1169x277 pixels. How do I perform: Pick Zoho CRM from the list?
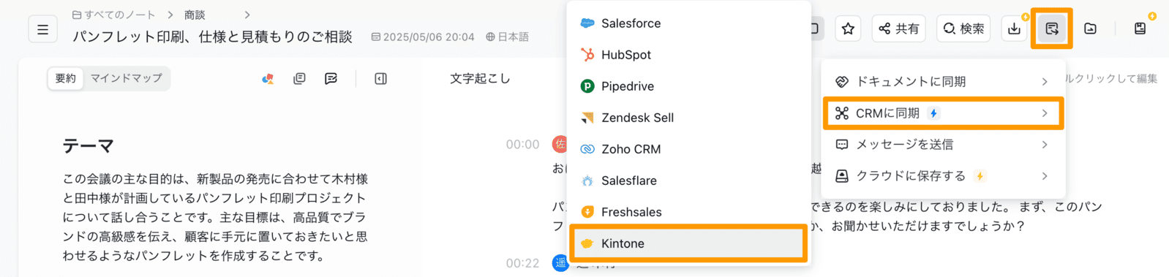click(689, 149)
